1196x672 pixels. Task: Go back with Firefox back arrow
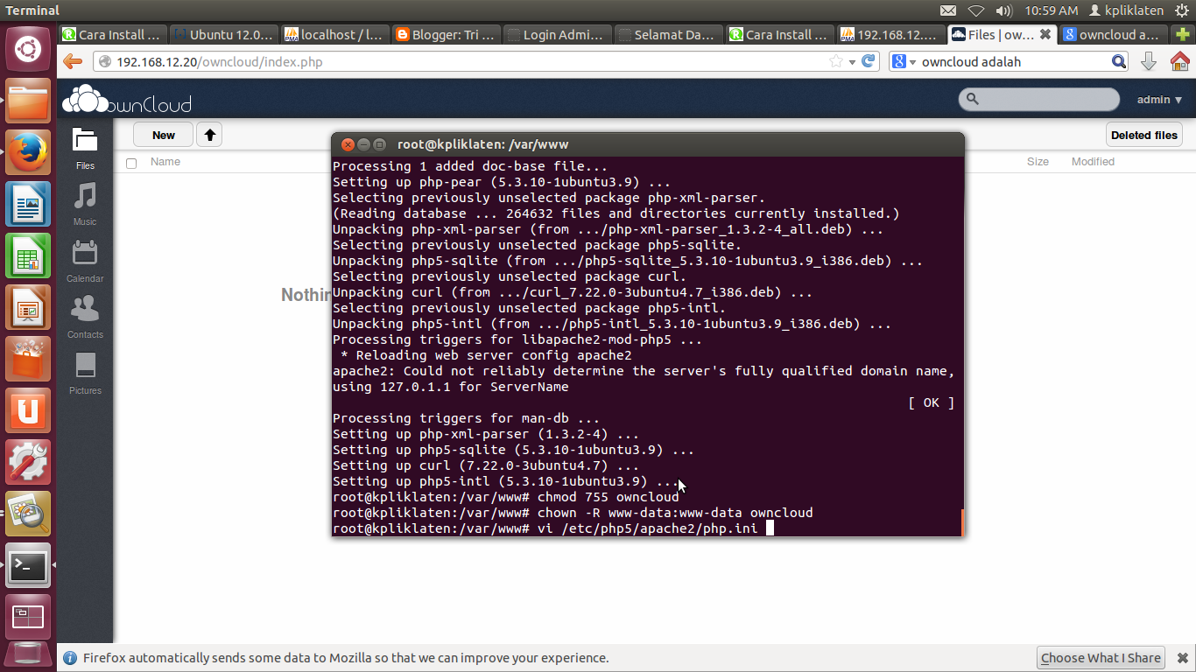pyautogui.click(x=73, y=61)
